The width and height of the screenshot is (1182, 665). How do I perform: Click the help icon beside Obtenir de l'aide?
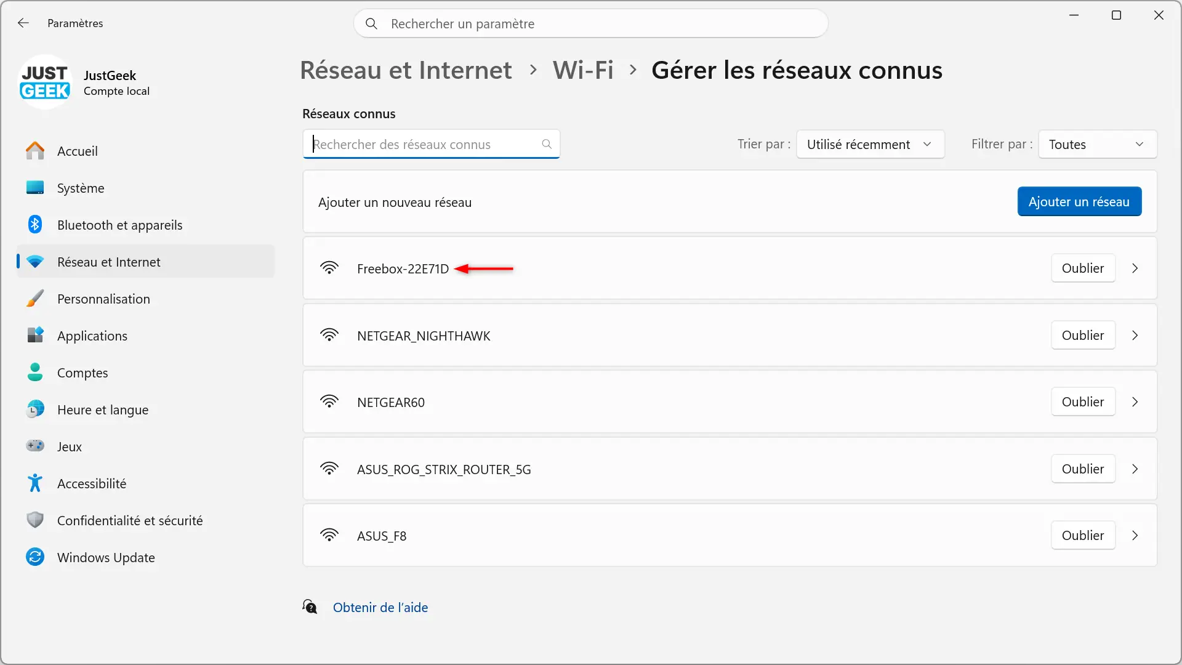click(310, 607)
